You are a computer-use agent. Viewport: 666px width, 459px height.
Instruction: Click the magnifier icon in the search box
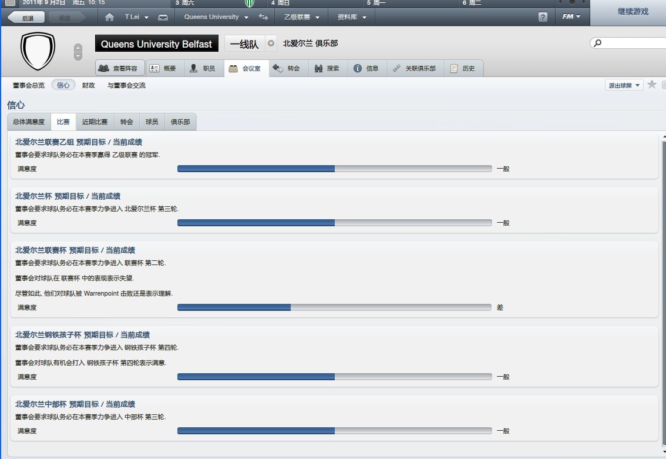[x=598, y=43]
